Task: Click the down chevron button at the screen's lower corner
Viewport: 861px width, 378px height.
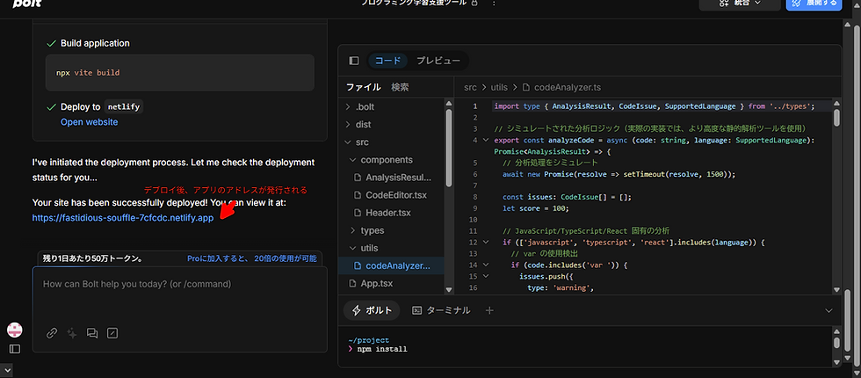Action: (x=5, y=371)
